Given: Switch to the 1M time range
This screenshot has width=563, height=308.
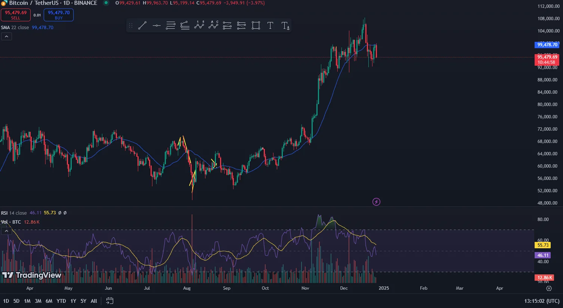Looking at the screenshot, I should click(27, 301).
